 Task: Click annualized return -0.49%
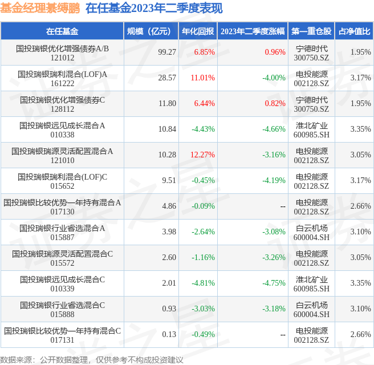203,334
